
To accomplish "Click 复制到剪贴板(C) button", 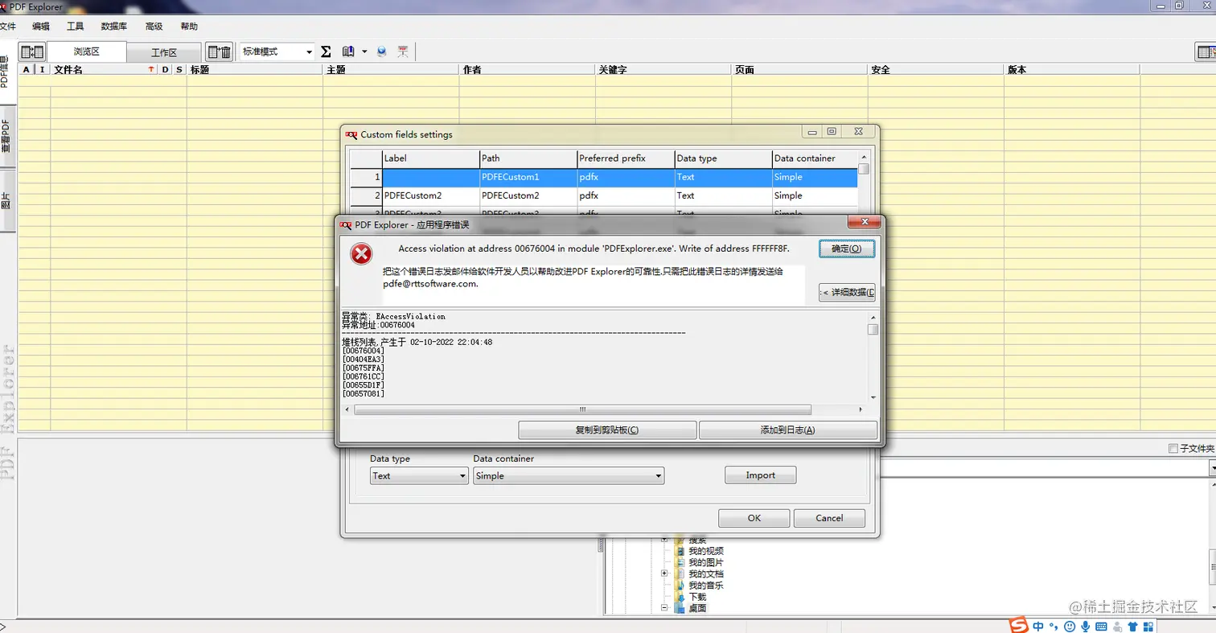I will tap(607, 430).
